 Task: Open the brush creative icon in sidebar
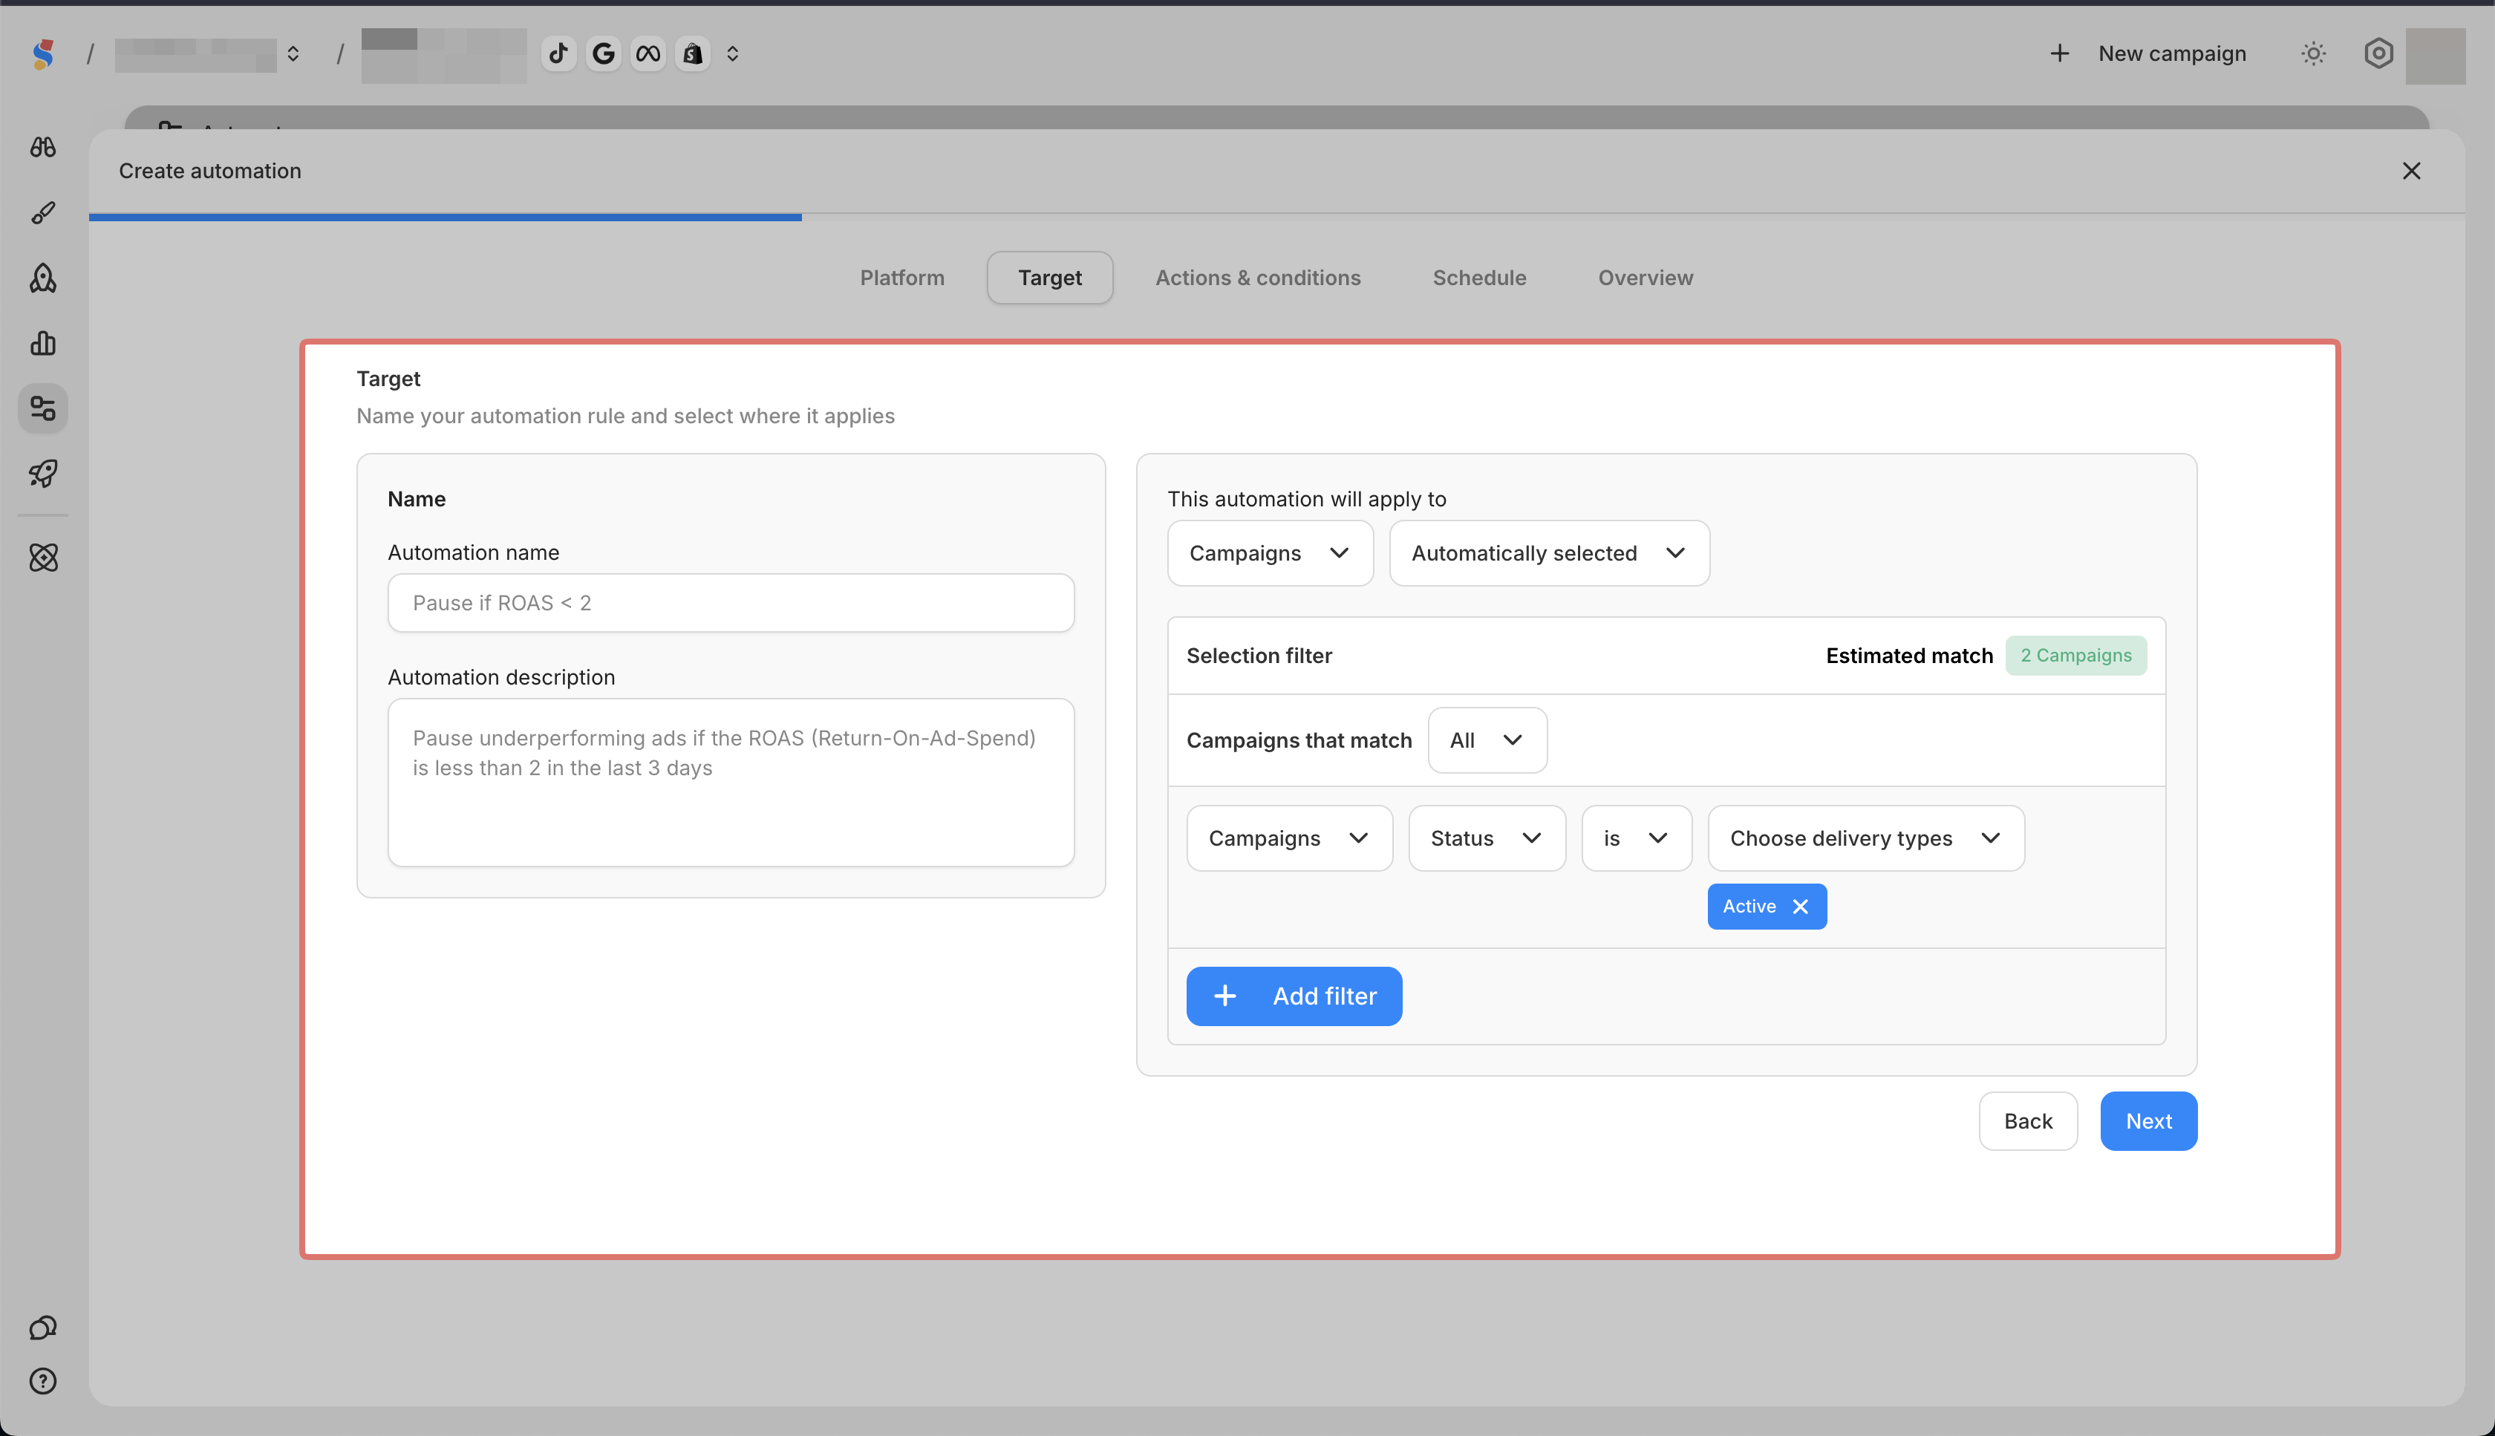(42, 213)
